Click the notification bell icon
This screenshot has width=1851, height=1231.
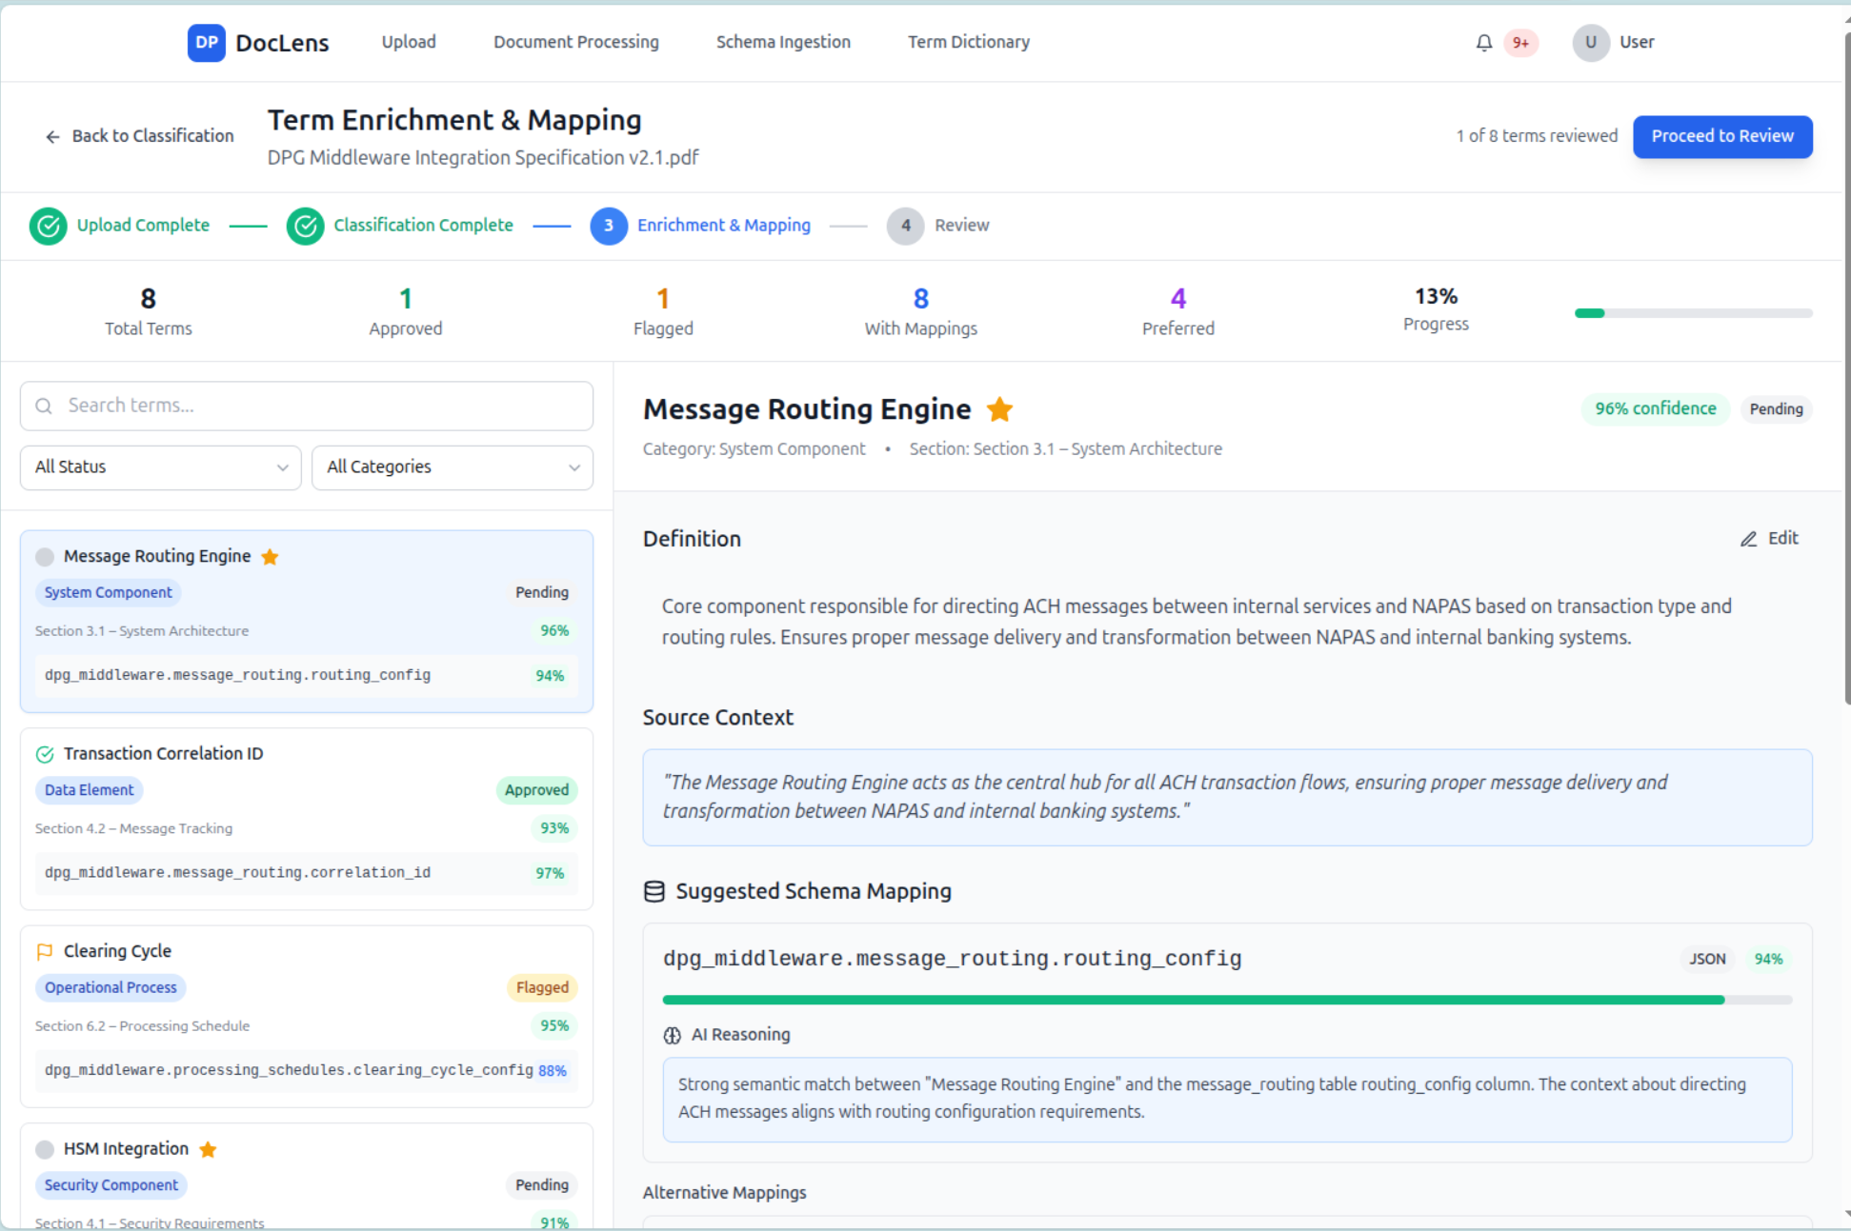[1483, 43]
